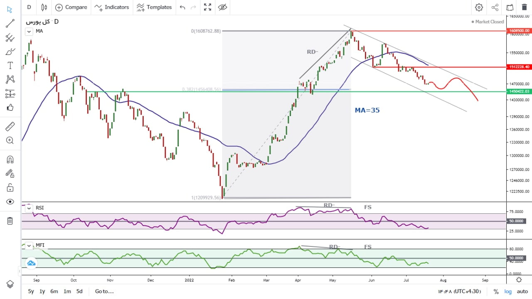Open the Indicators menu
The width and height of the screenshot is (532, 299).
111,7
